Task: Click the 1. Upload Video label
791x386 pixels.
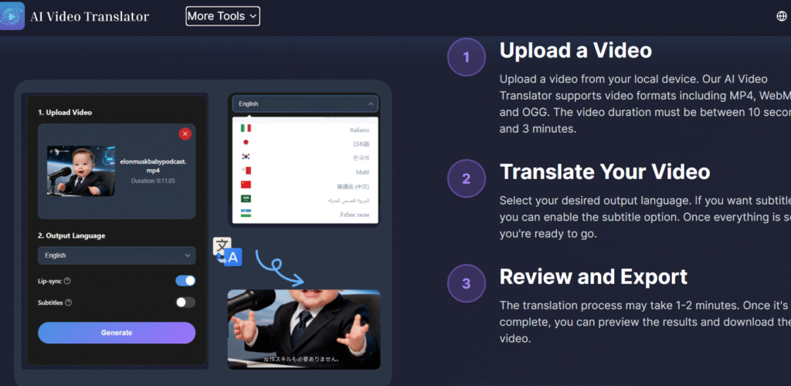Action: (65, 113)
